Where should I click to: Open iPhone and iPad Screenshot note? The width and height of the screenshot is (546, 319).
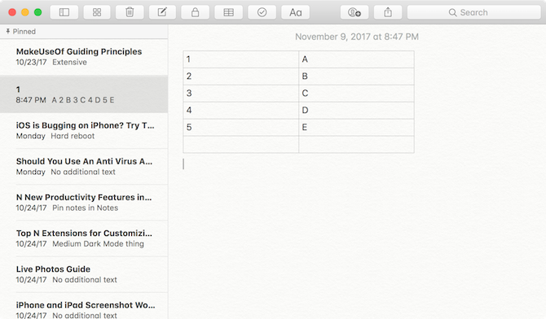[x=84, y=306]
